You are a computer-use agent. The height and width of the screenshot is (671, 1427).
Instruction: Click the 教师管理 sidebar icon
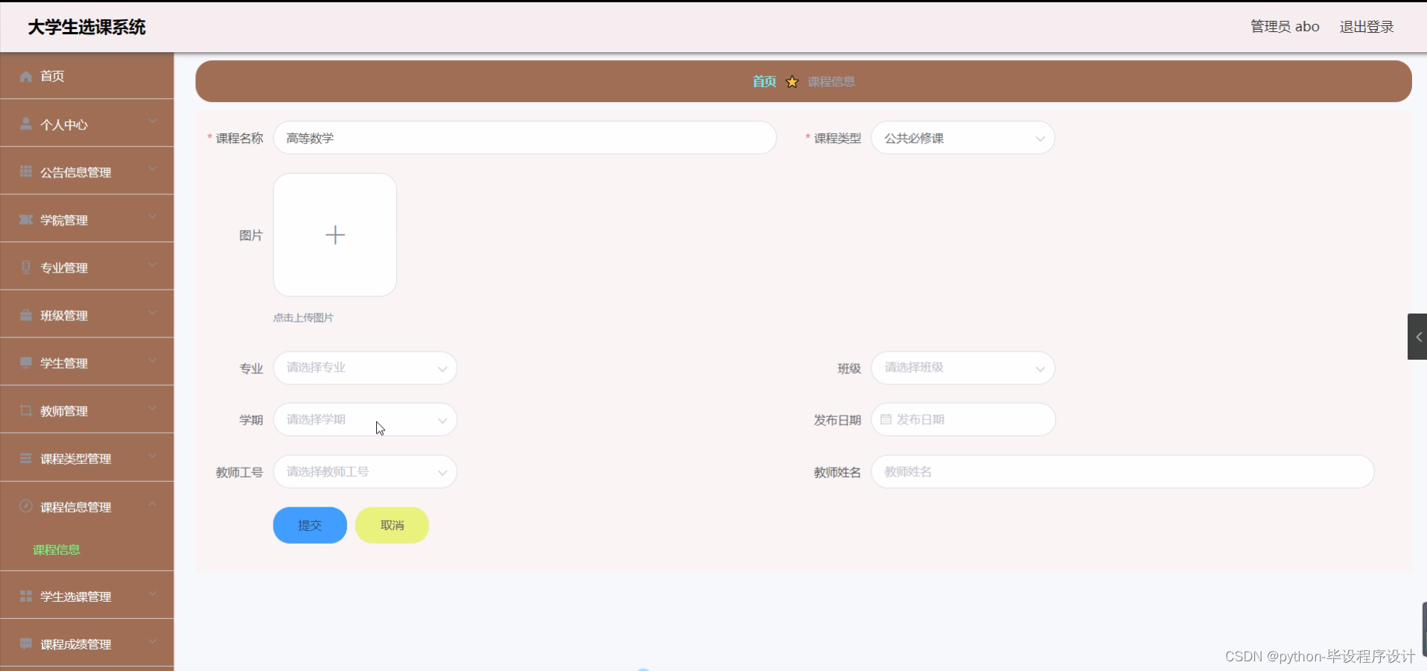25,411
